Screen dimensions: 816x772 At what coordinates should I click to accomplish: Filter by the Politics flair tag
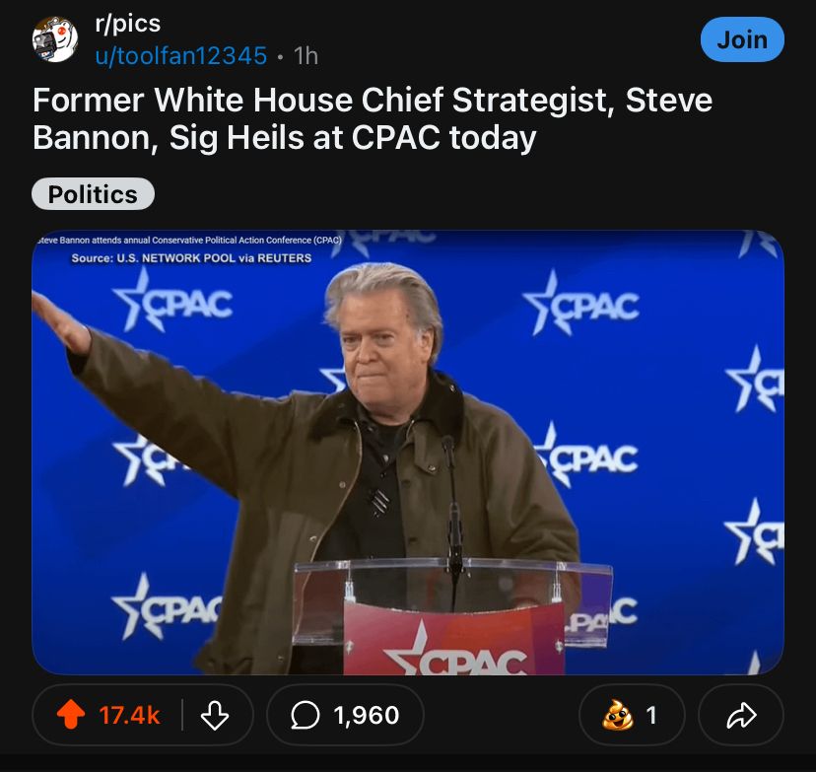click(x=94, y=194)
